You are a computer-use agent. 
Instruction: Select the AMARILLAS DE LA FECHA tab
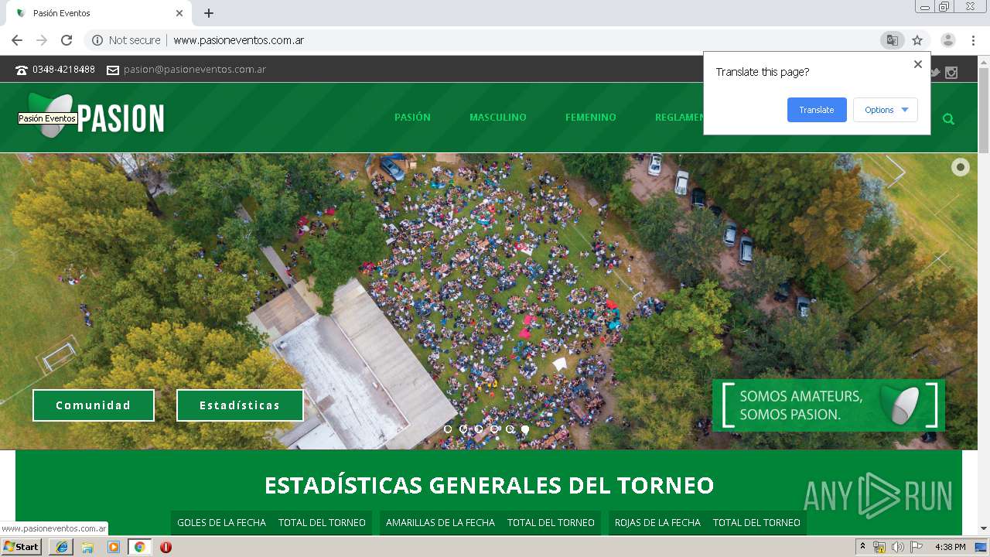pyautogui.click(x=440, y=523)
